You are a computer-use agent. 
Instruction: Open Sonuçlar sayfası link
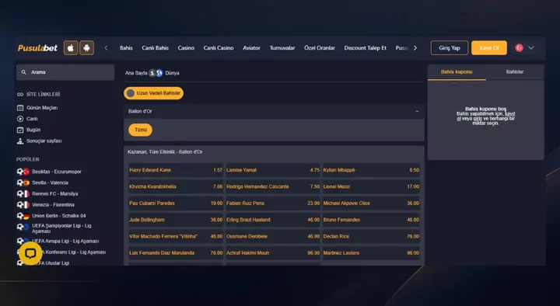click(44, 141)
